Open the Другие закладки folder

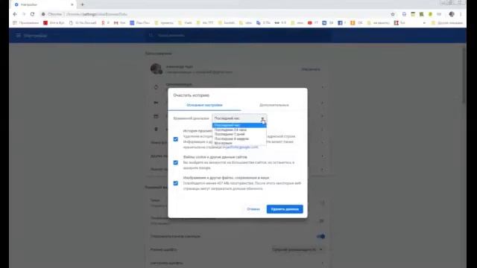pyautogui.click(x=447, y=23)
